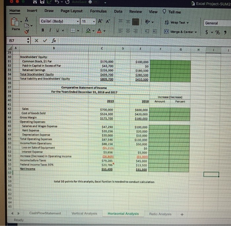Click the Fill Color bucket icon
This screenshot has height=226, width=231.
pyautogui.click(x=88, y=31)
